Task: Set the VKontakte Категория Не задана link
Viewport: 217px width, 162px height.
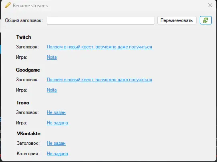Action: 57,154
